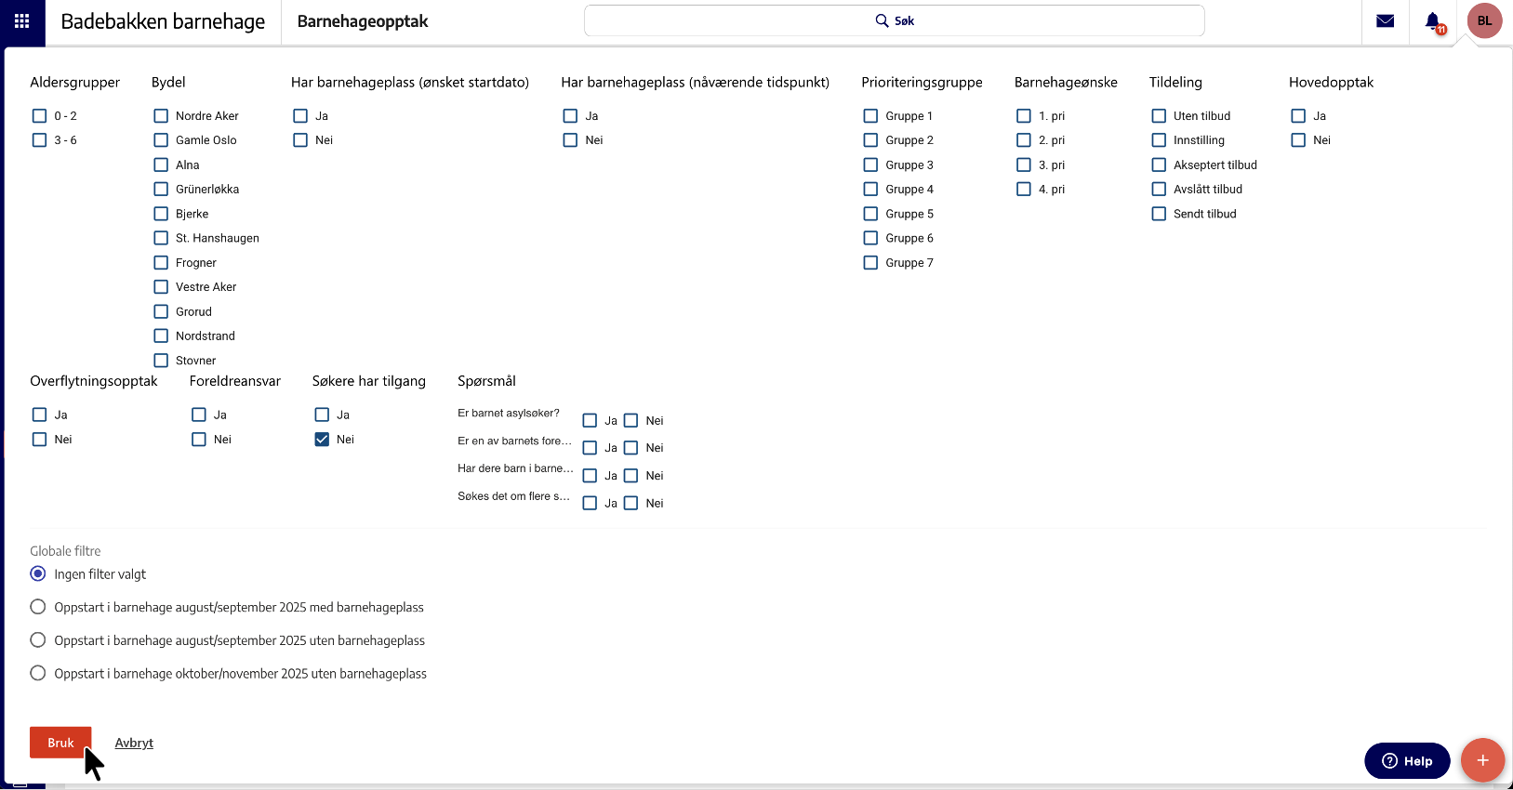Click the red plus floating button
1513x790 pixels.
pos(1482,760)
